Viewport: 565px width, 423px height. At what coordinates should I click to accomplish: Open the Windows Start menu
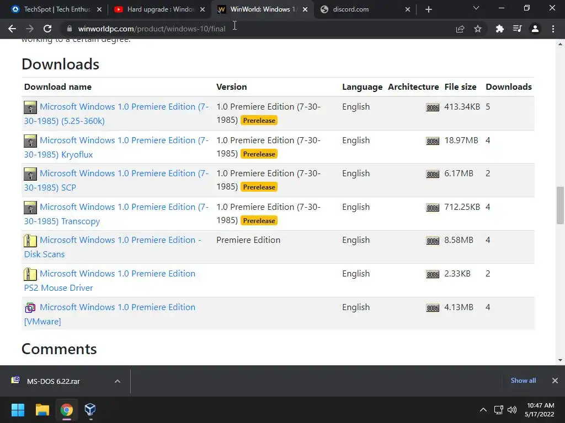click(x=18, y=410)
